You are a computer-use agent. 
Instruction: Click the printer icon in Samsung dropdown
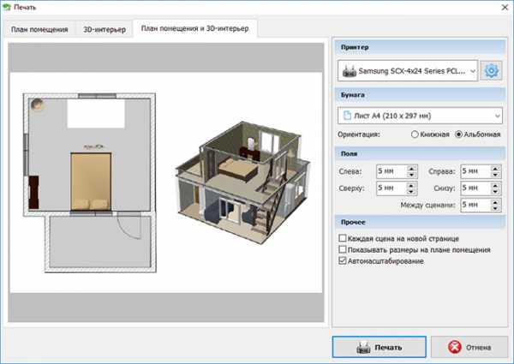[350, 71]
